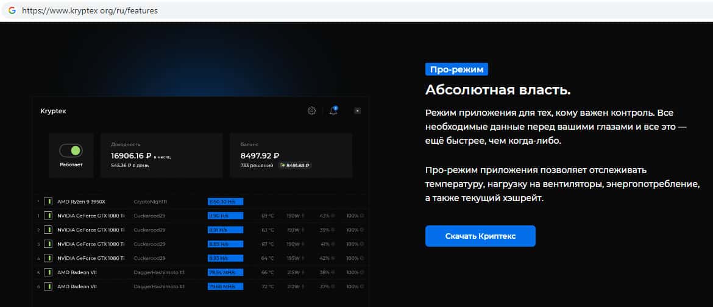Image resolution: width=713 pixels, height=307 pixels.
Task: Click the 8.91 H/s hashrate bar
Action: [225, 230]
